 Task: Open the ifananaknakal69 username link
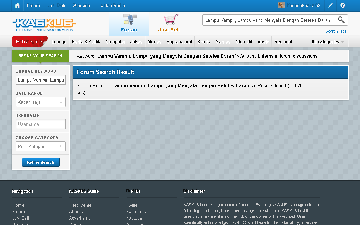[x=304, y=5]
